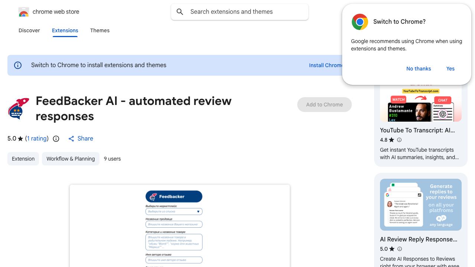Click the chrome web store title text
The width and height of the screenshot is (475, 267).
(56, 12)
